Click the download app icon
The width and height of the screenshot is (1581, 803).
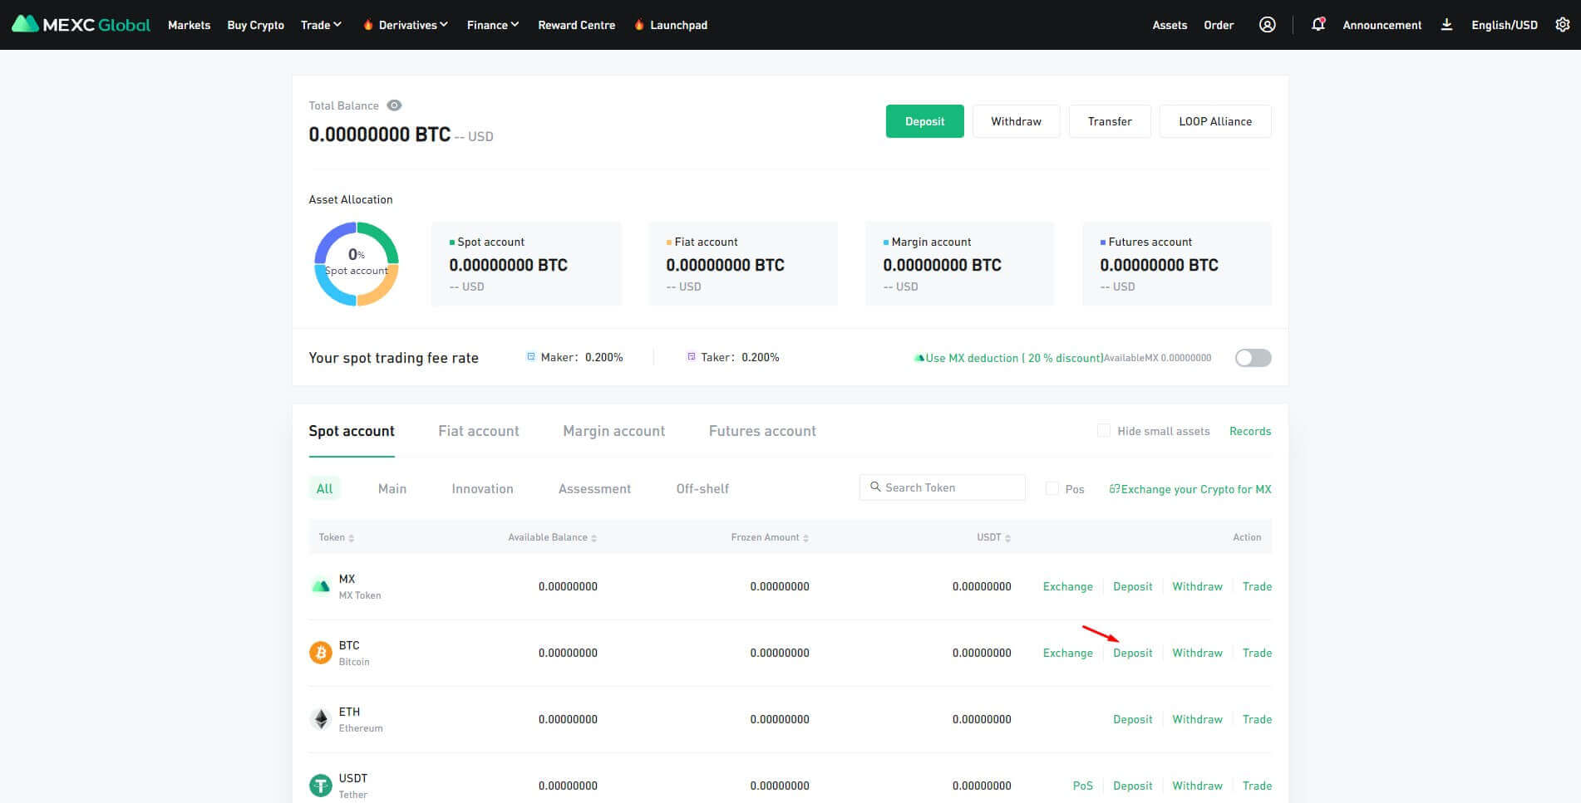pyautogui.click(x=1446, y=25)
